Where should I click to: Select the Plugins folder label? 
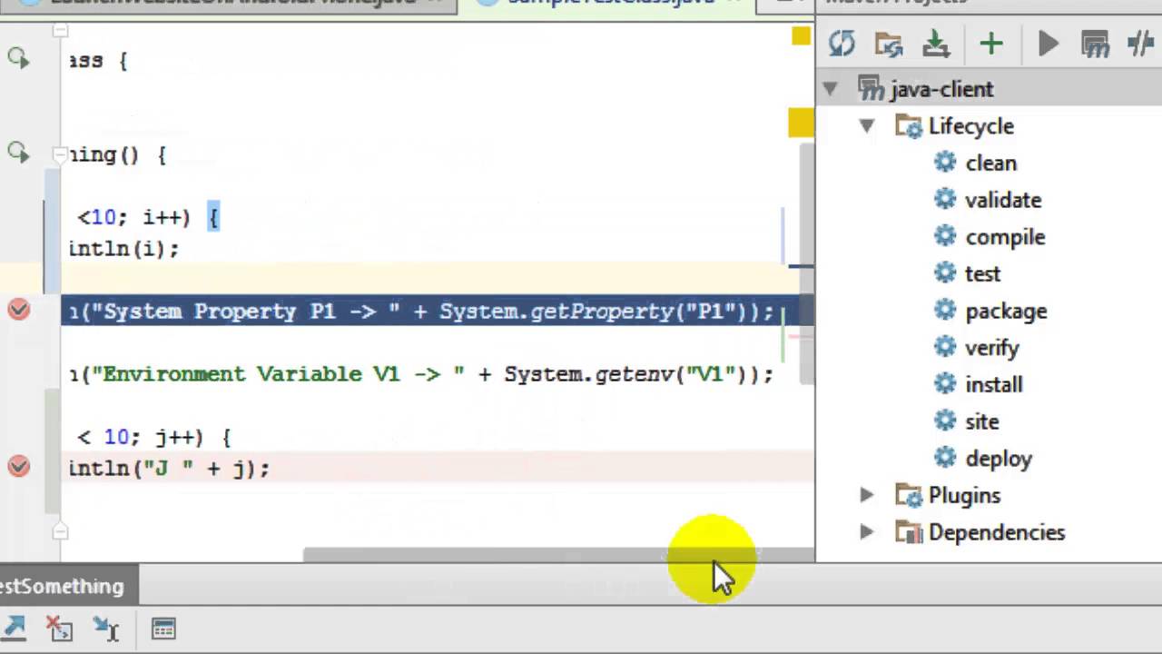click(x=964, y=495)
